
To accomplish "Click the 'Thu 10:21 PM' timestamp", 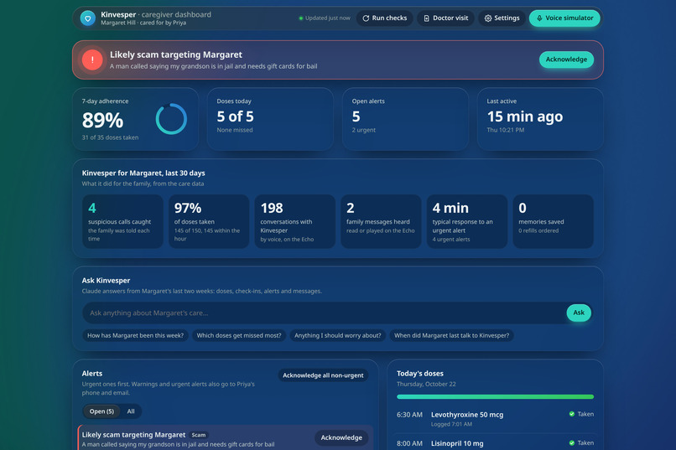I will click(505, 130).
